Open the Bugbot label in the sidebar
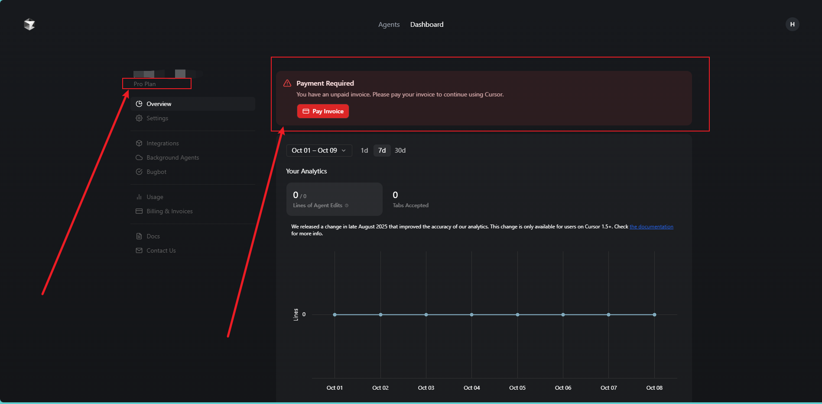822x404 pixels. tap(156, 172)
